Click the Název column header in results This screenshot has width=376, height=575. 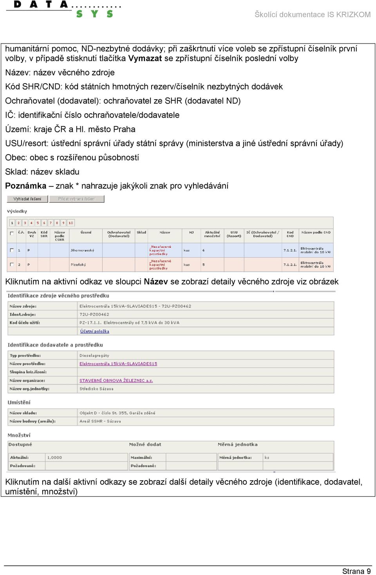(165, 233)
